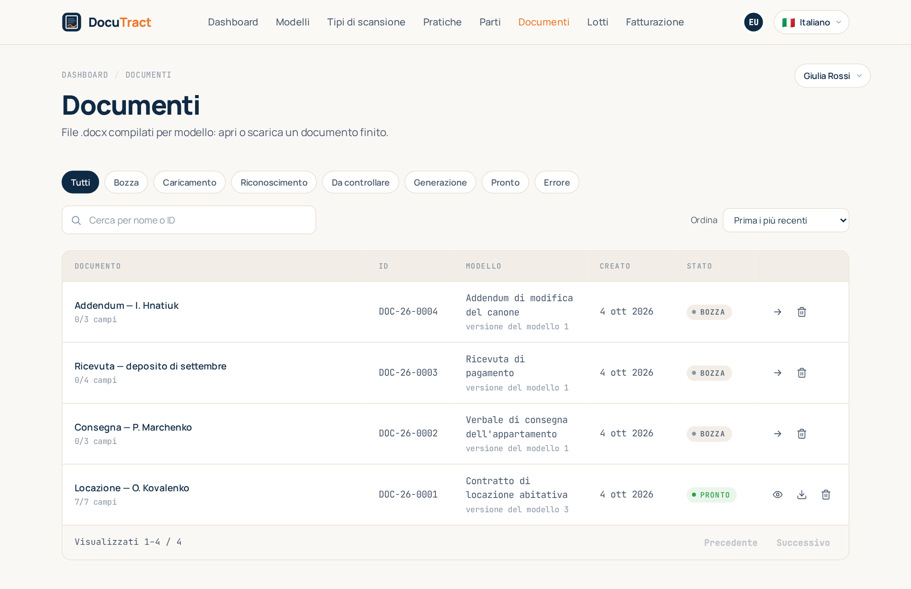Click the CREATO column header

click(615, 266)
